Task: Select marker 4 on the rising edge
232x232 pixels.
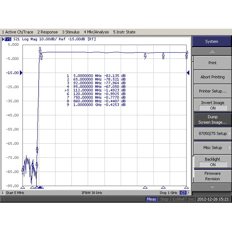Action: point(37,150)
